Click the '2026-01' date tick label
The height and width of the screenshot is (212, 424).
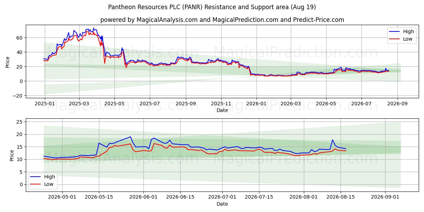[x=257, y=104]
